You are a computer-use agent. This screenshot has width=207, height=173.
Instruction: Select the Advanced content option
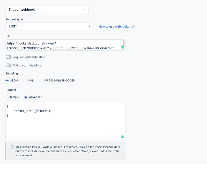26,97
